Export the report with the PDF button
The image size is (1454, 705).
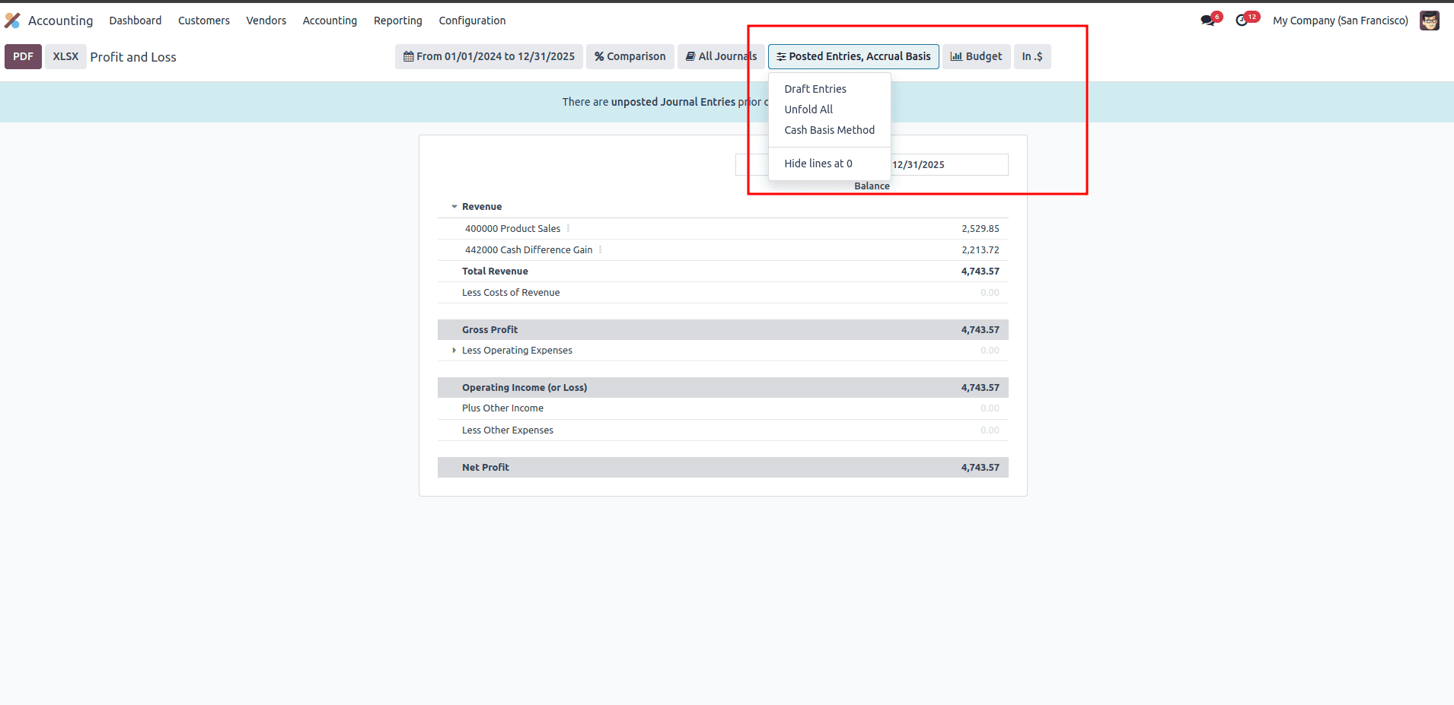click(x=23, y=56)
